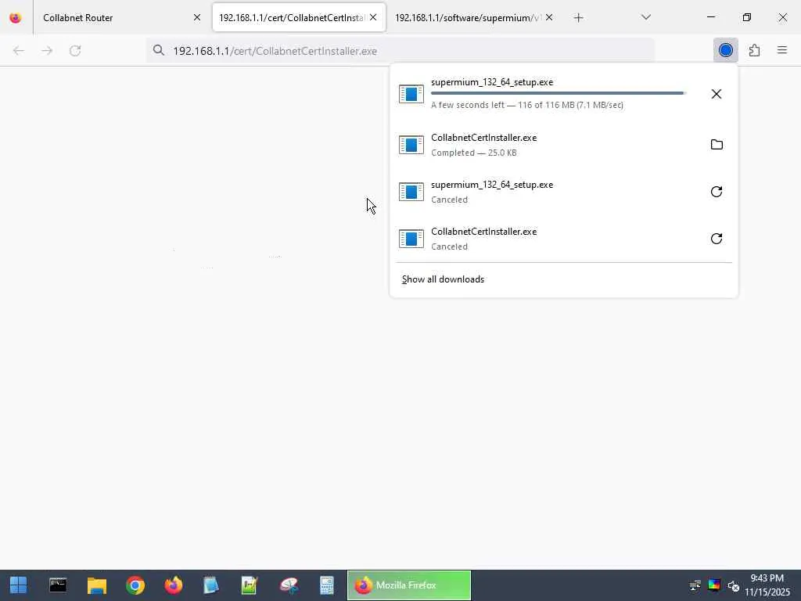Click the pinned Firefox taskbar icon
Viewport: 801px width, 601px height.
pyautogui.click(x=173, y=585)
